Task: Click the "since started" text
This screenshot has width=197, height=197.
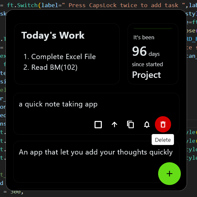Action: point(147,64)
